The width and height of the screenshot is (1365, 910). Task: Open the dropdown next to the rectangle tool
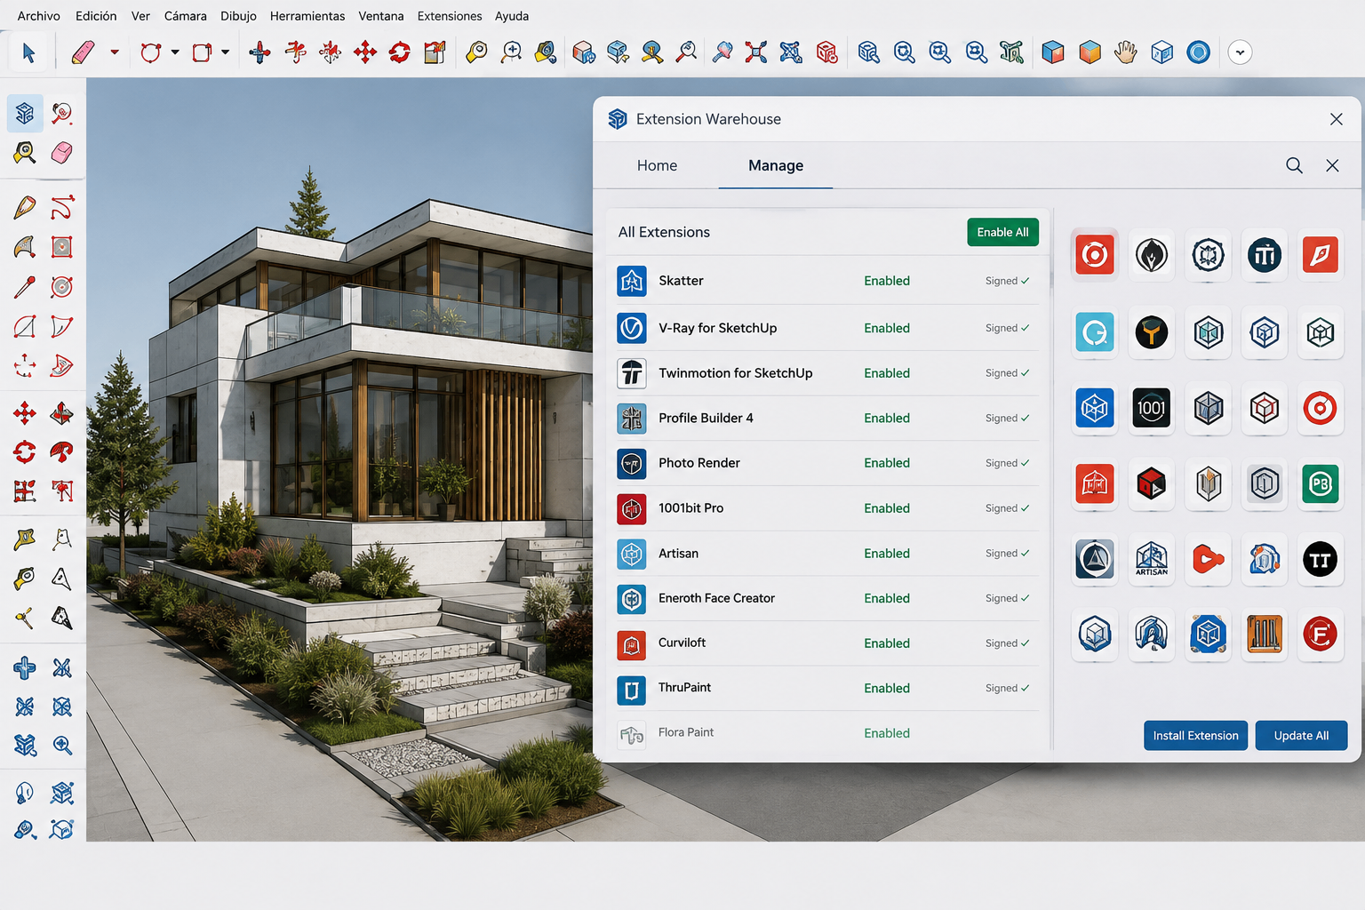226,52
